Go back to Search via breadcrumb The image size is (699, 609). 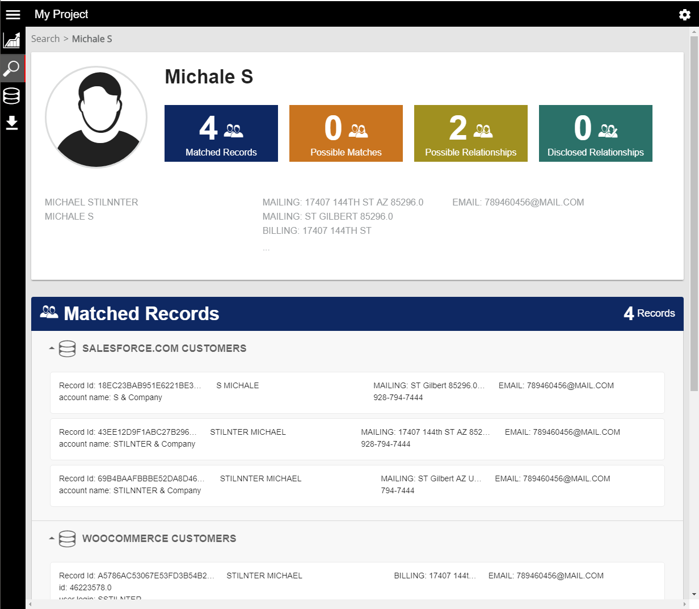pyautogui.click(x=45, y=39)
